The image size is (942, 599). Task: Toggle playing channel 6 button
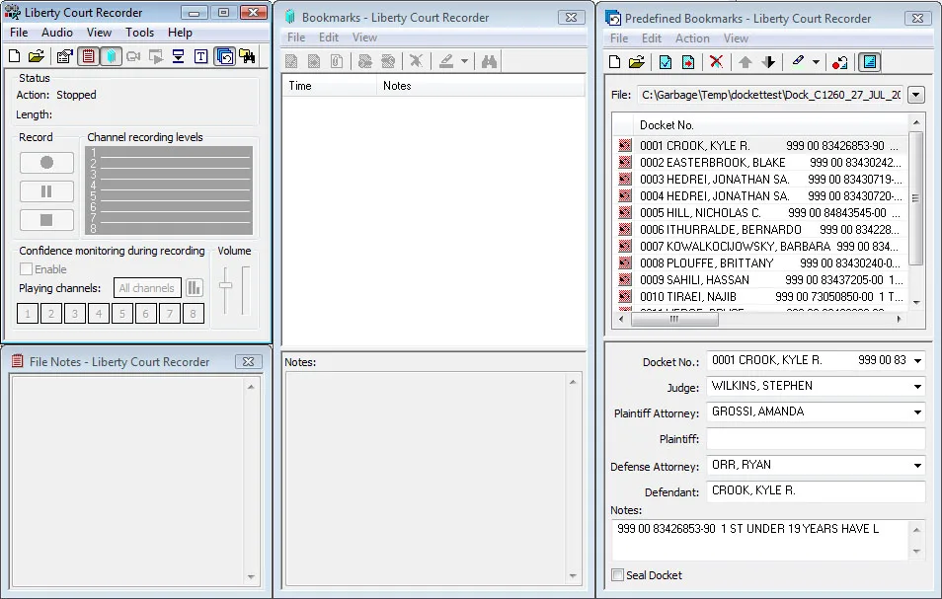click(x=145, y=313)
